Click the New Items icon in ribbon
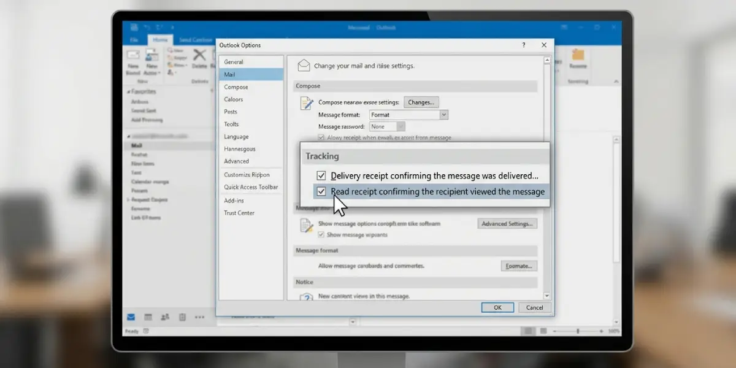This screenshot has height=368, width=736. 151,56
